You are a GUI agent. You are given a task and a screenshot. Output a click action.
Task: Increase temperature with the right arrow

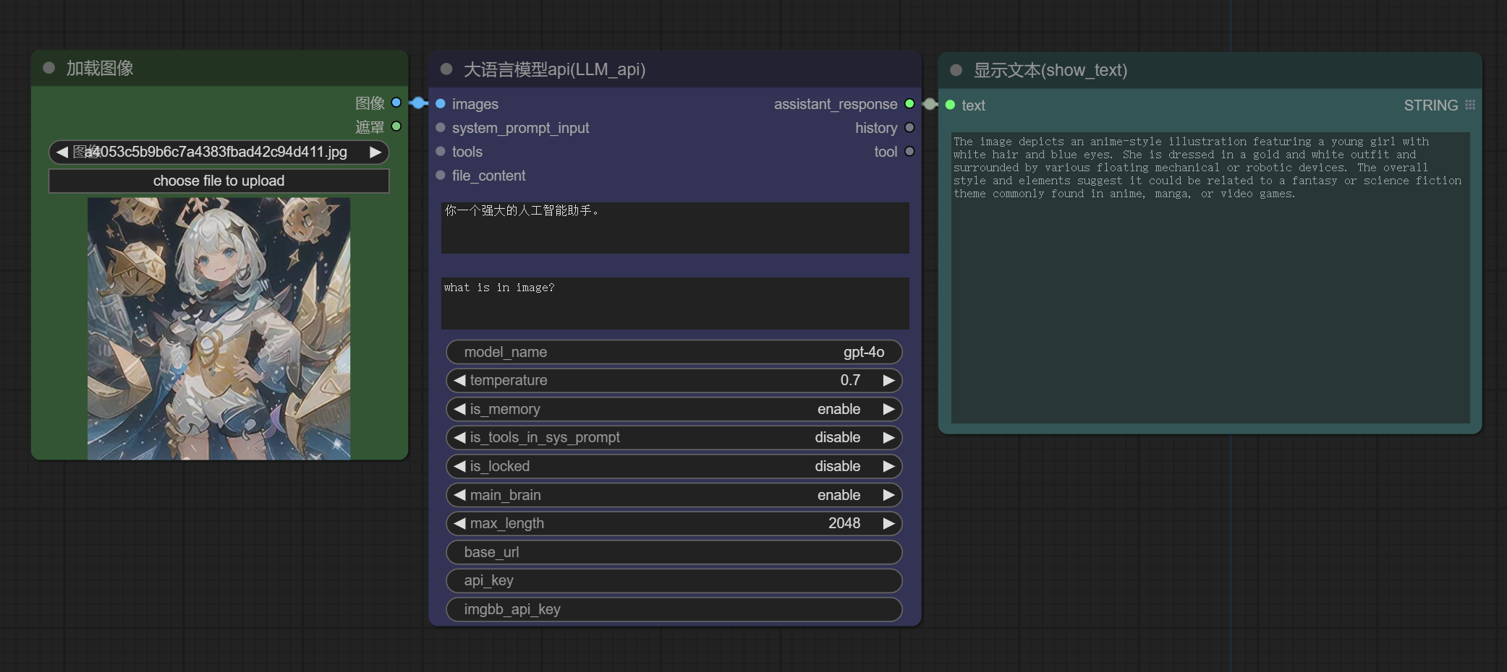click(x=888, y=381)
